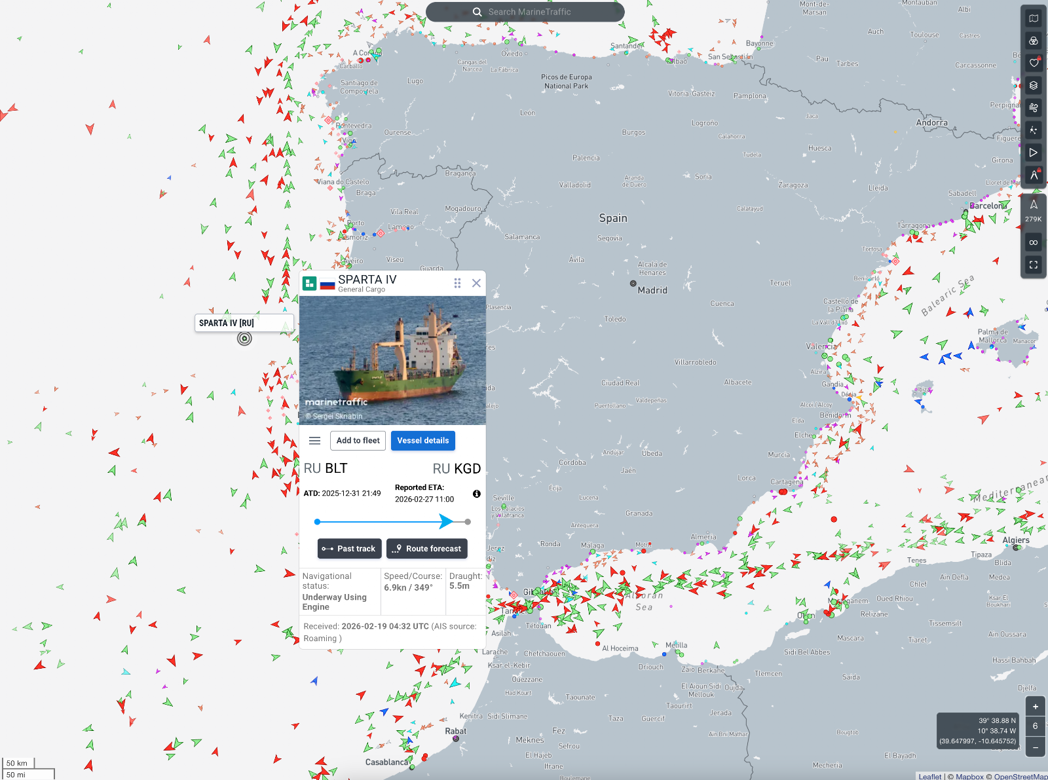Image resolution: width=1048 pixels, height=780 pixels.
Task: Click the popup drag handle dots
Action: [x=457, y=283]
